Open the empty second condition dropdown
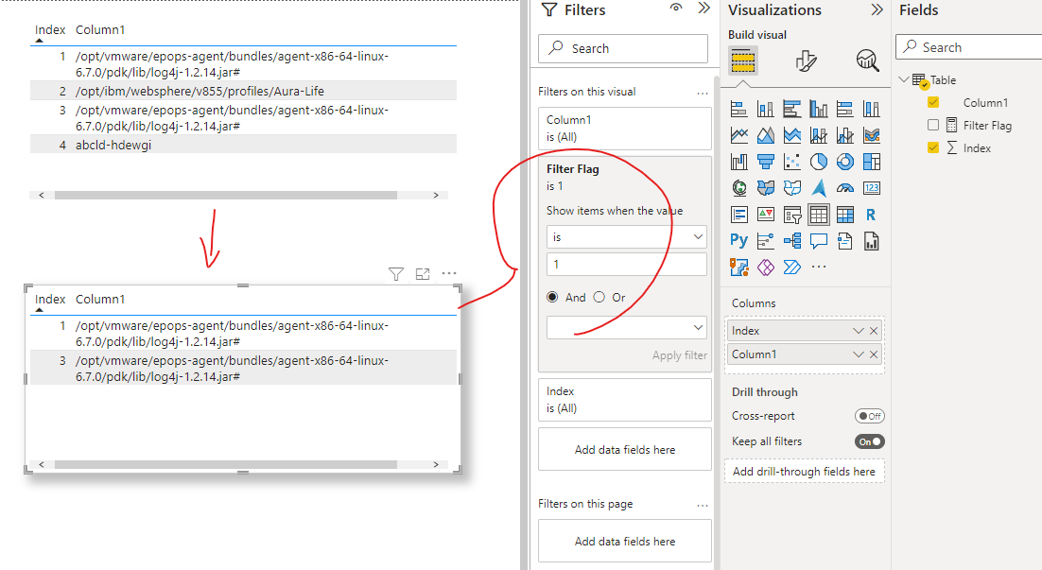Image resolution: width=1042 pixels, height=570 pixels. 627,327
